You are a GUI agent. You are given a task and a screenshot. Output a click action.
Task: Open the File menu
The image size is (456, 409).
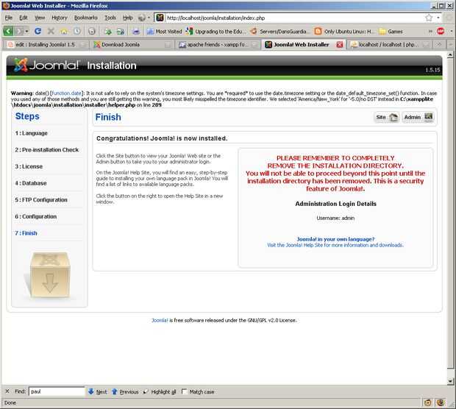[9, 18]
